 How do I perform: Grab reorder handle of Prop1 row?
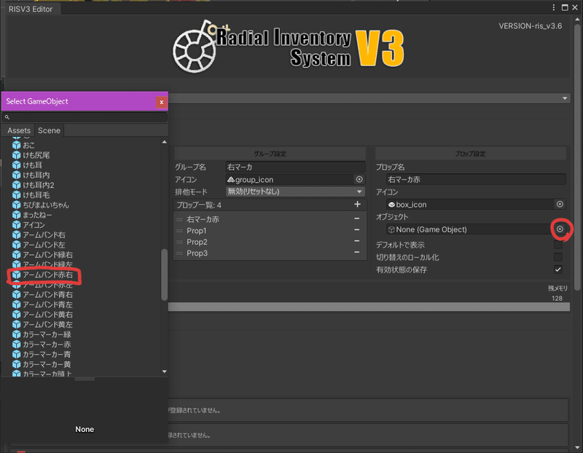point(179,231)
